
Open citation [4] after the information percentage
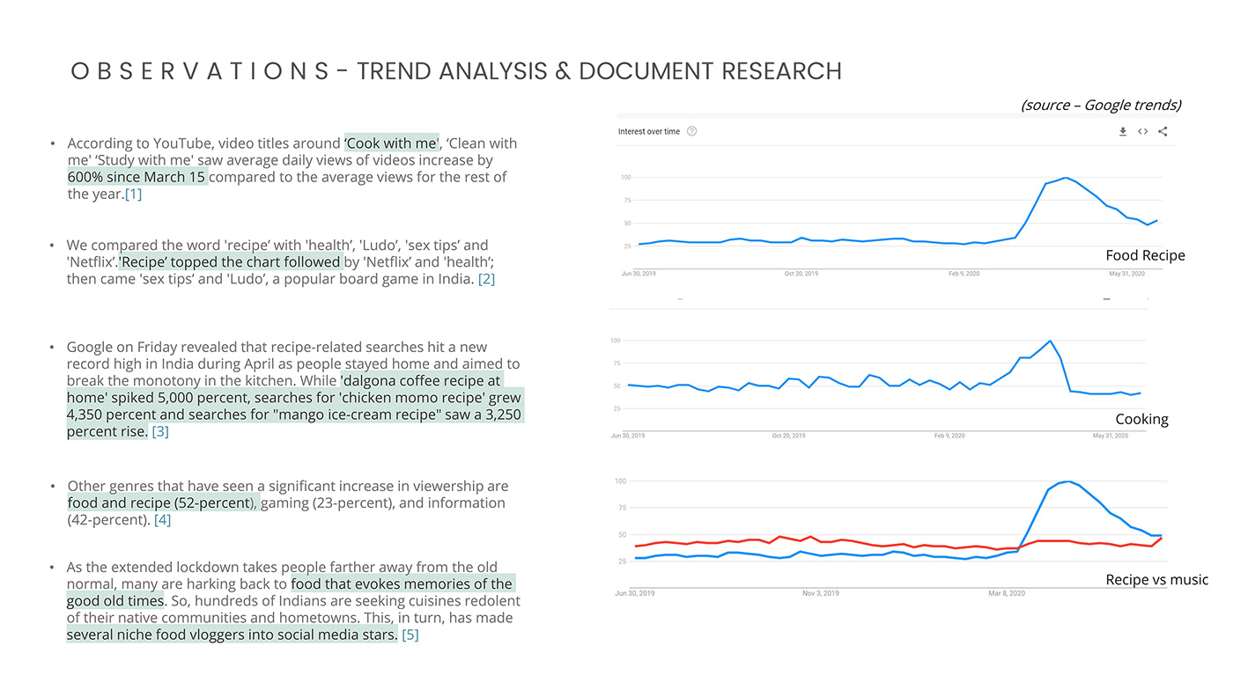pyautogui.click(x=162, y=520)
